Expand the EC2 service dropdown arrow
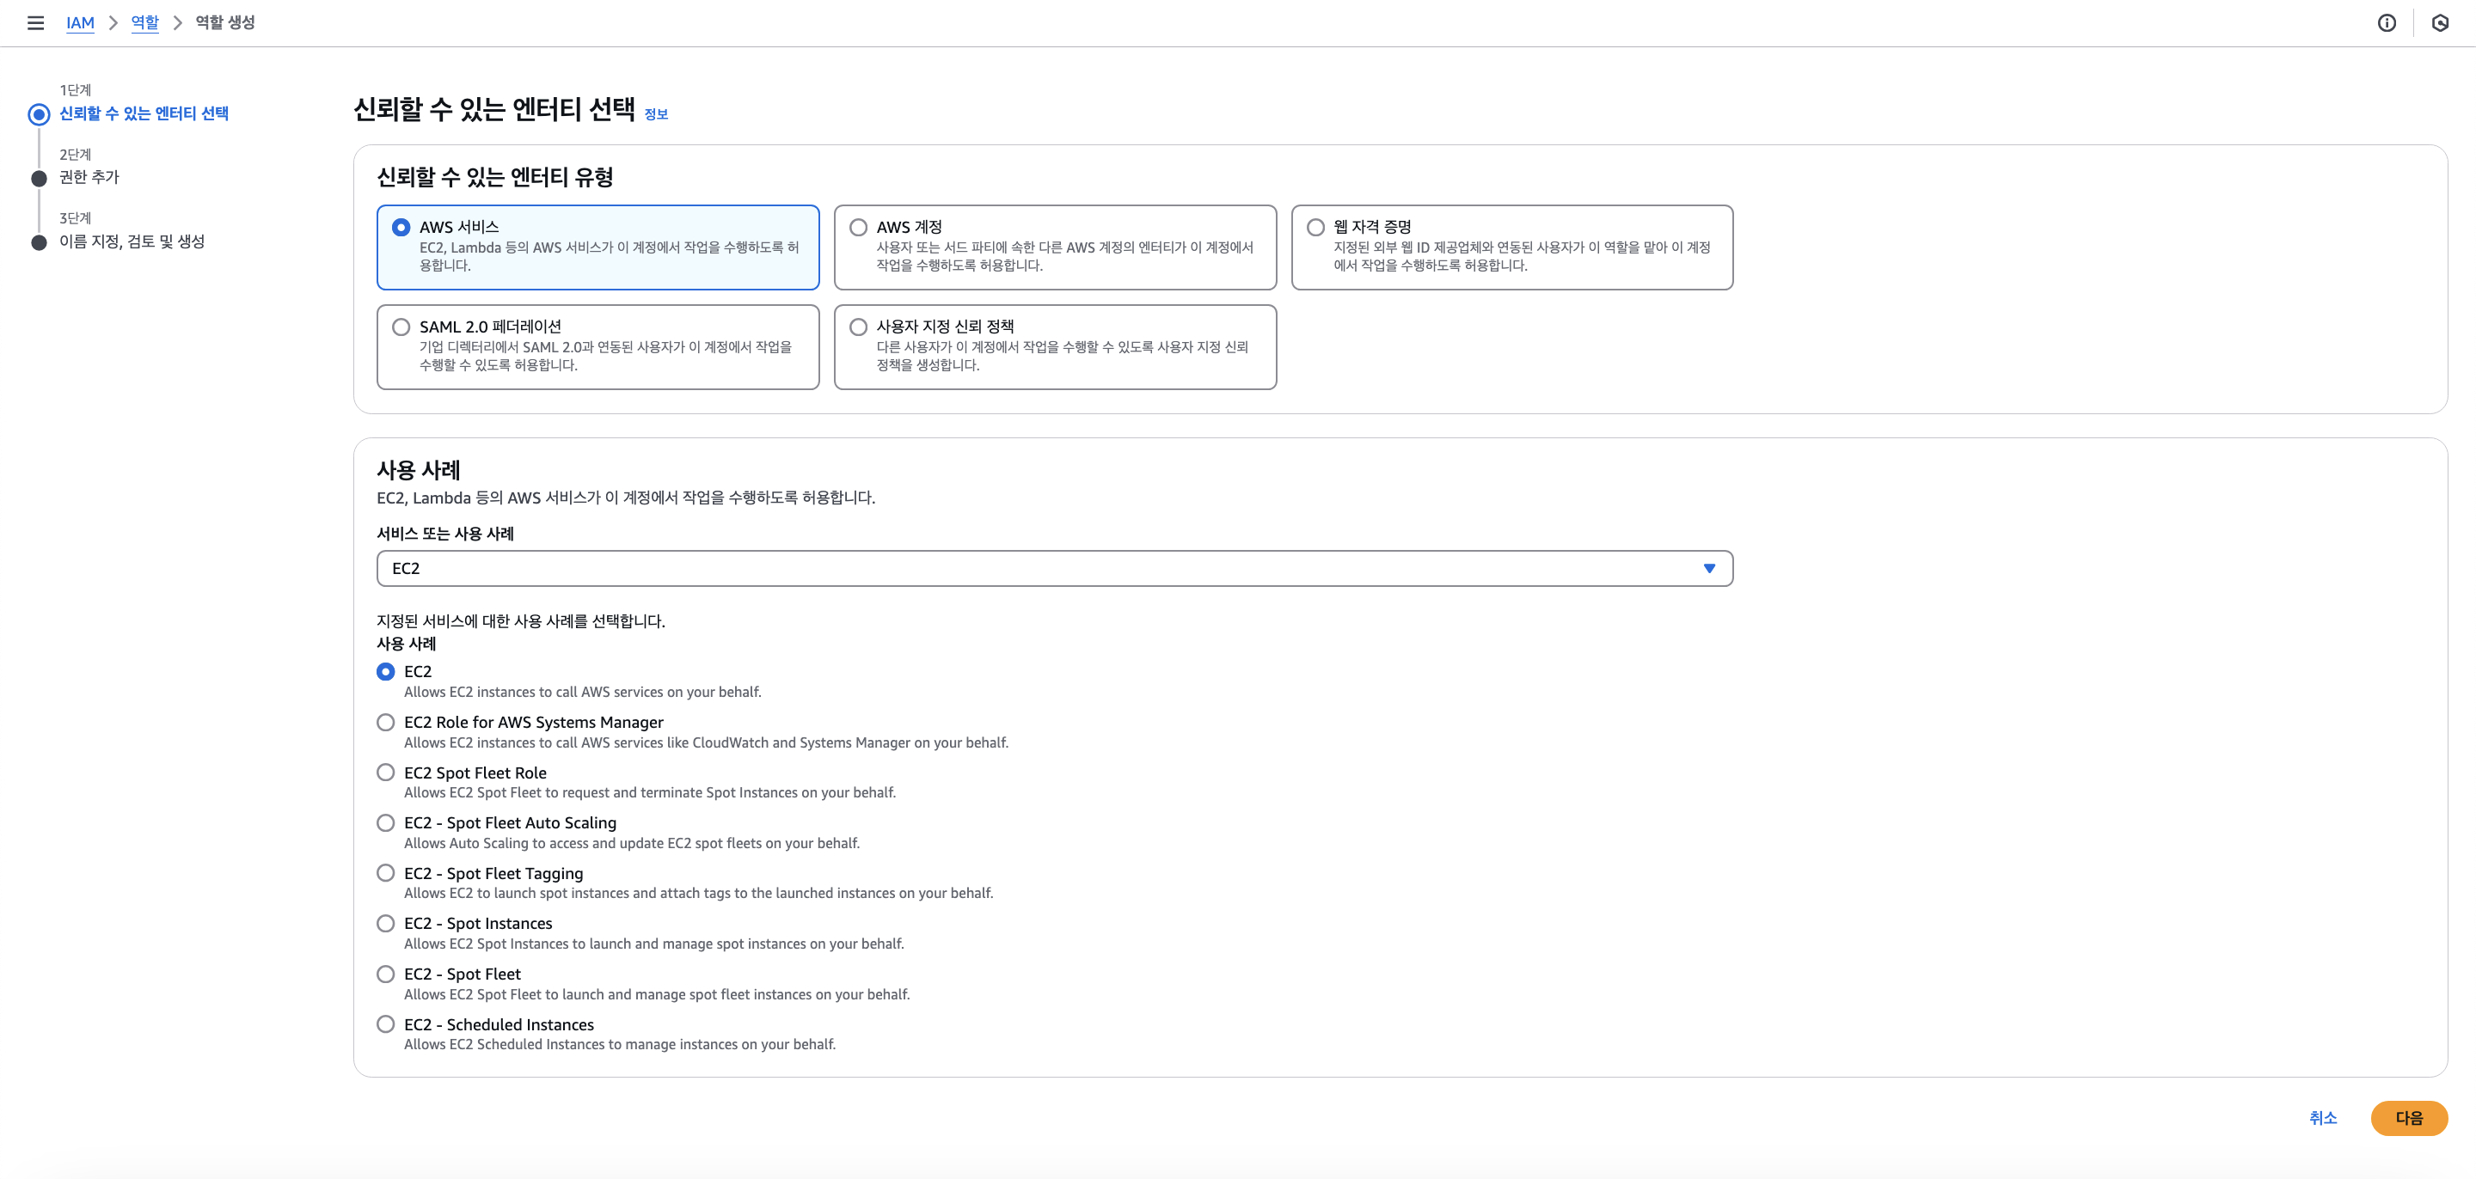This screenshot has width=2476, height=1179. (x=1709, y=569)
